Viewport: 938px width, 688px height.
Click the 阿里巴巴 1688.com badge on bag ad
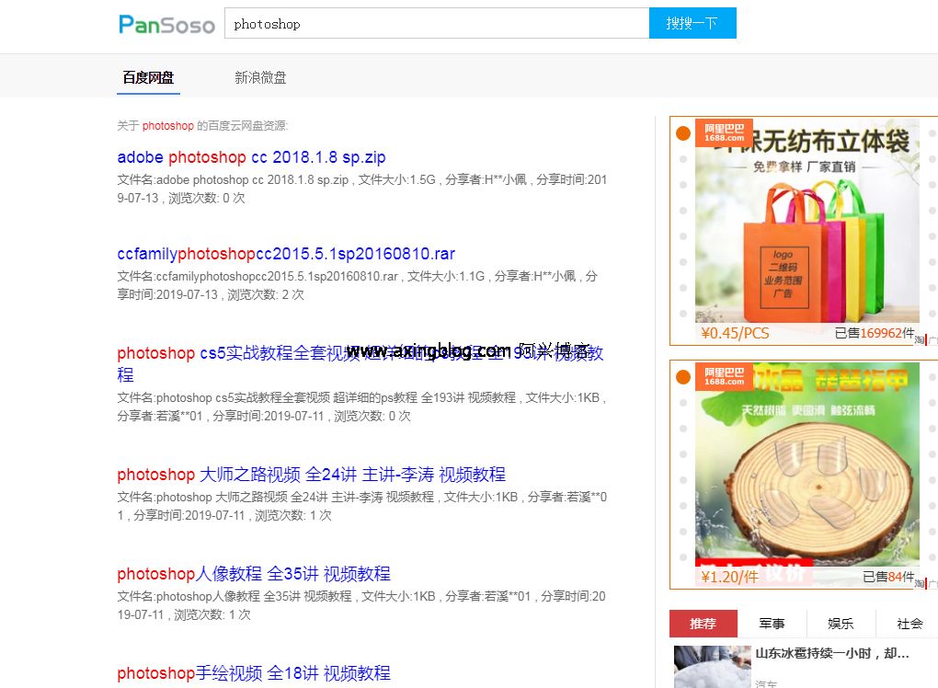724,132
